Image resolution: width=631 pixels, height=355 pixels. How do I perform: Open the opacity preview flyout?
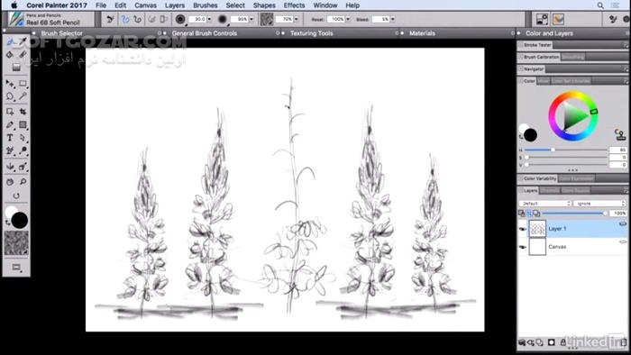coord(222,19)
